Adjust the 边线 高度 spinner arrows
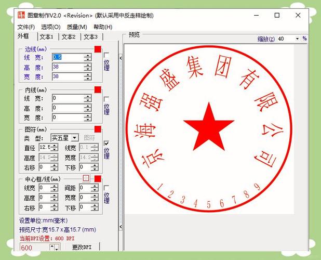This screenshot has width=321, height=260. (88, 67)
